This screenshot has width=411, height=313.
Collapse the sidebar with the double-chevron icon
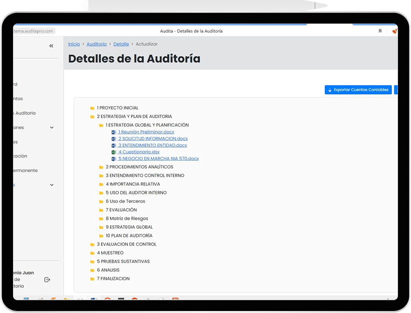click(51, 46)
